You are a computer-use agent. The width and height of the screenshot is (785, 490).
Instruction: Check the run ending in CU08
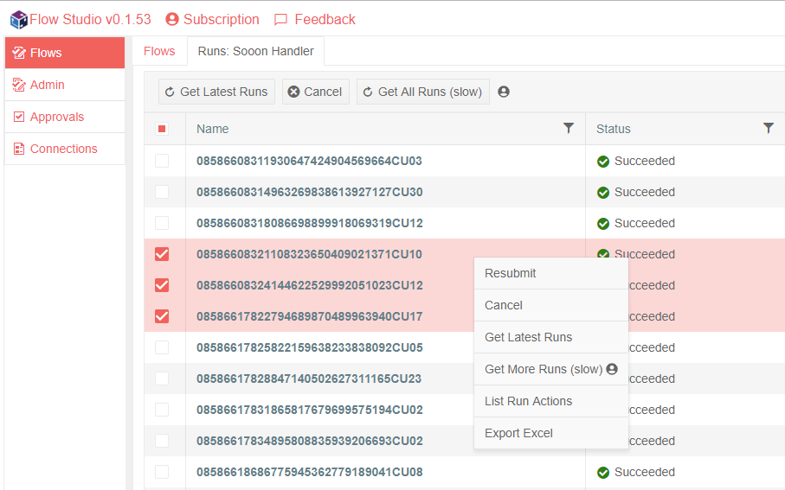[x=162, y=472]
